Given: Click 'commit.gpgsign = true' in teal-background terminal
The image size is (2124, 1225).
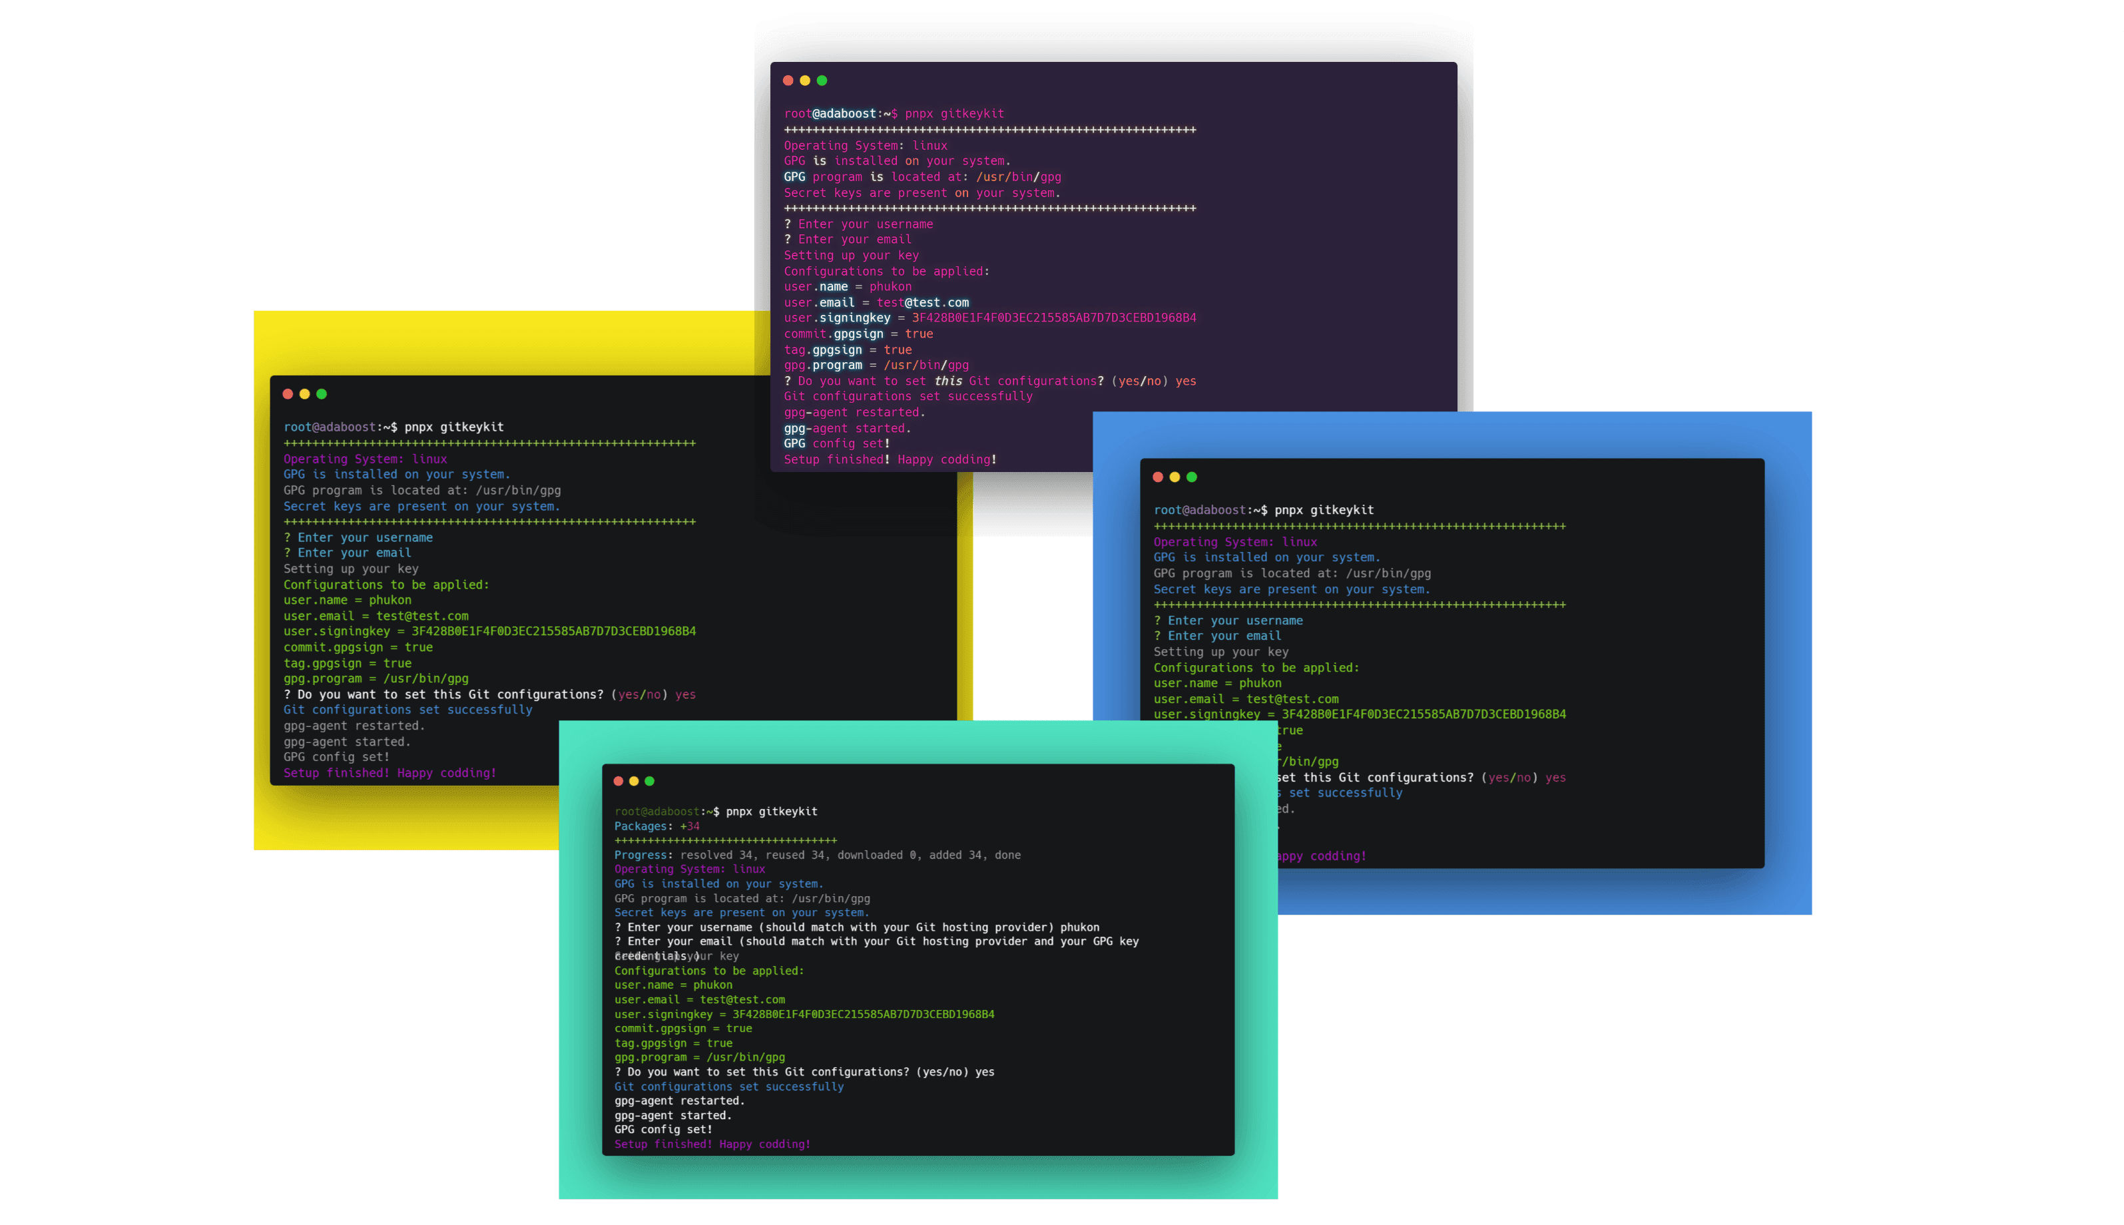Looking at the screenshot, I should point(683,1028).
